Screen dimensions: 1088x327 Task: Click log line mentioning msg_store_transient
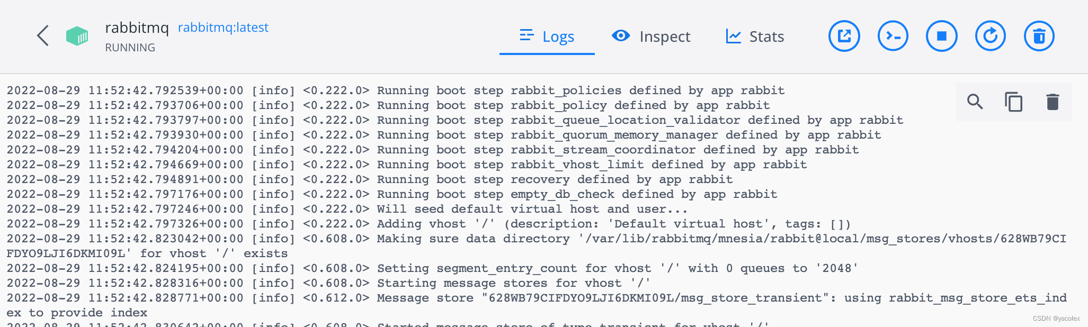[537, 305]
